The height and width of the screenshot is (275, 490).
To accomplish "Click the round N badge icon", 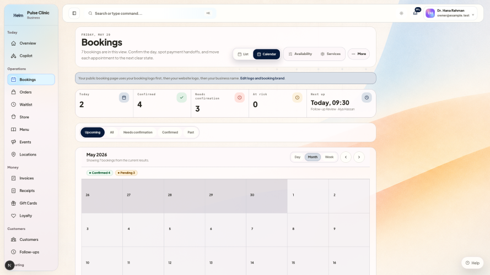I will (9, 265).
